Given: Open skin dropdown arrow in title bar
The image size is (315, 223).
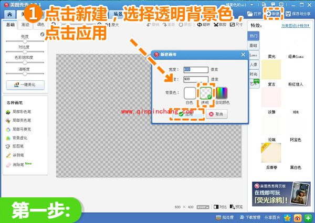Looking at the screenshot, I should point(252,5).
